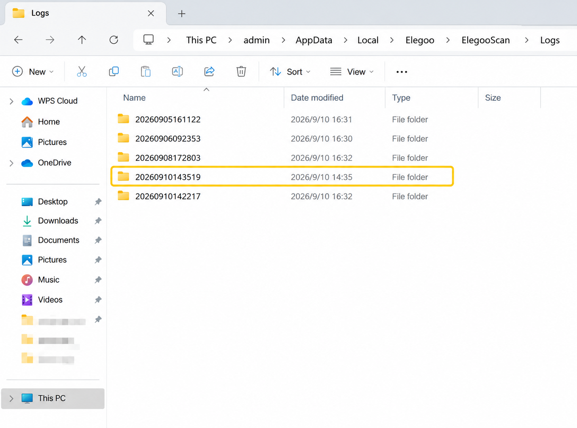
Task: Open the See more ellipsis menu
Action: click(x=402, y=72)
